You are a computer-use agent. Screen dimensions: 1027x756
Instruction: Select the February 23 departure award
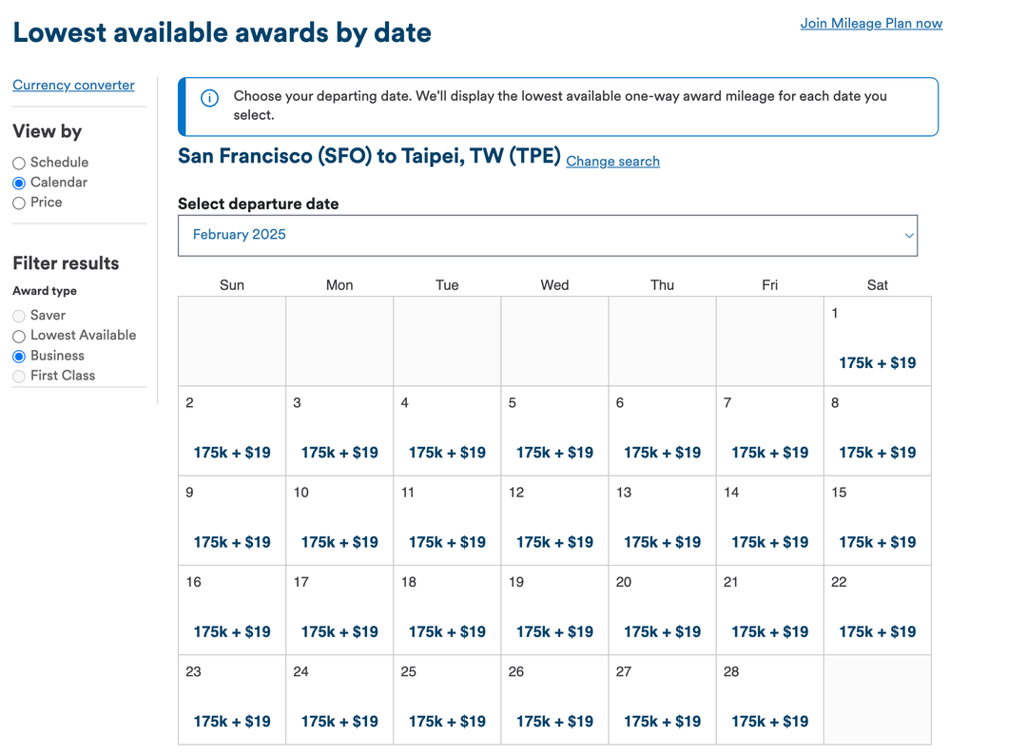232,721
